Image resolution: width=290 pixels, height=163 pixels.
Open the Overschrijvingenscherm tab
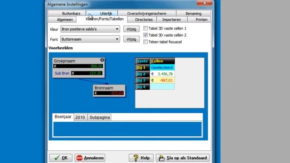tap(147, 14)
